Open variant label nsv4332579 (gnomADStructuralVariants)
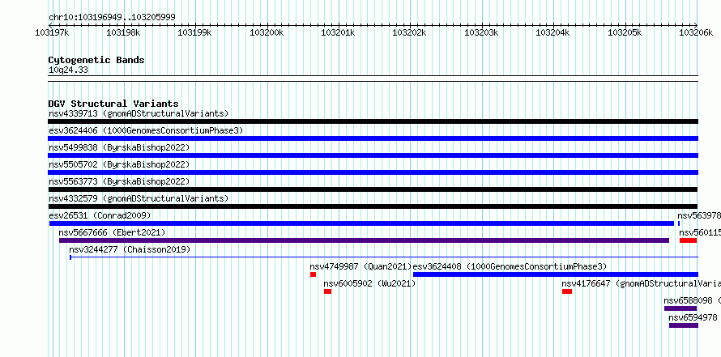721x357 pixels. 139,198
